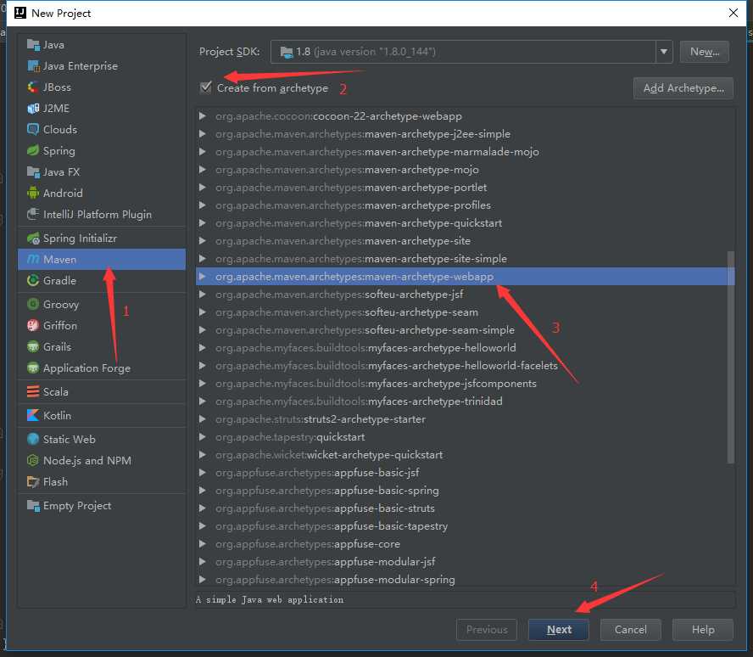Screen dimensions: 753x657
Task: Click the Android robot icon
Action: coord(33,193)
